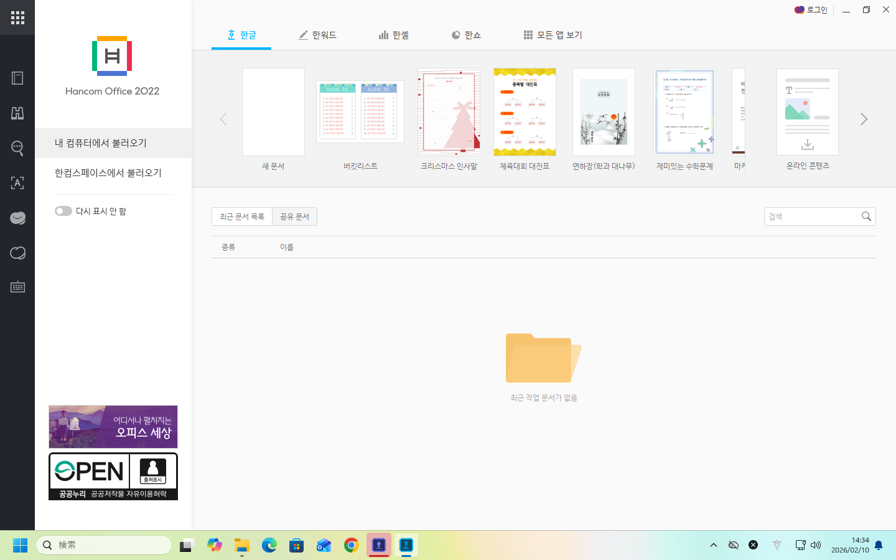Viewport: 896px width, 560px height.
Task: Click the 로그인 button
Action: click(x=811, y=10)
